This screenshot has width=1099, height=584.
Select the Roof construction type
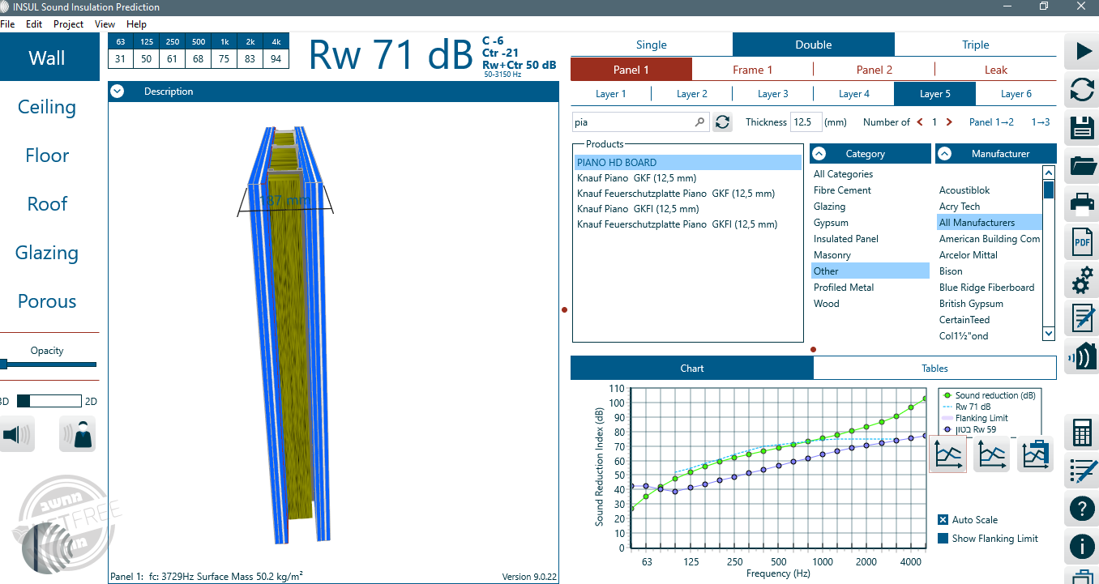47,204
